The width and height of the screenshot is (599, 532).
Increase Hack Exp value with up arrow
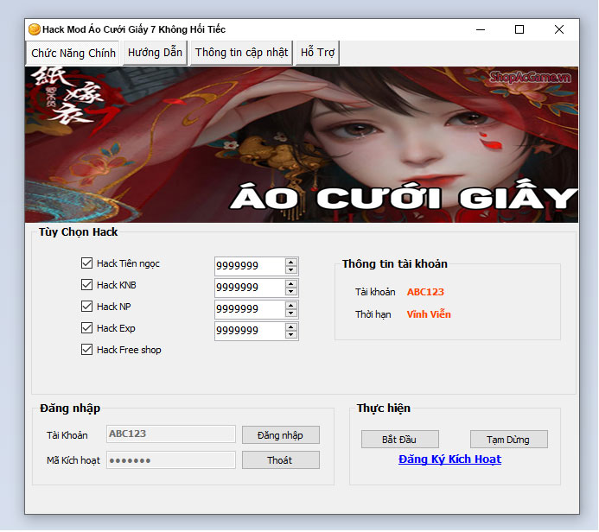click(291, 326)
